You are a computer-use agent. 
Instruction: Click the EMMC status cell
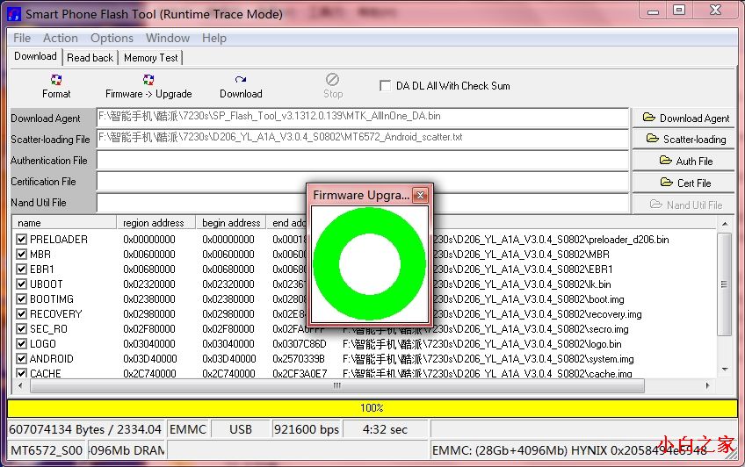188,429
